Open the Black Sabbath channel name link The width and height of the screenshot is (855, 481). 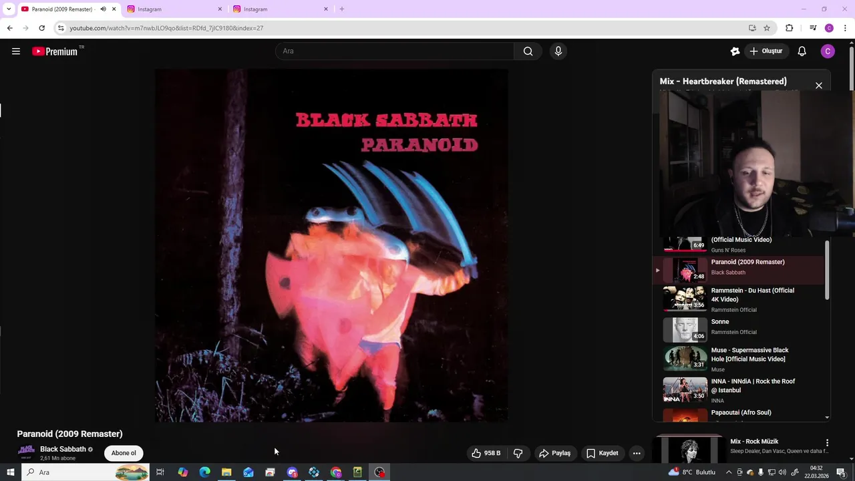coord(63,449)
